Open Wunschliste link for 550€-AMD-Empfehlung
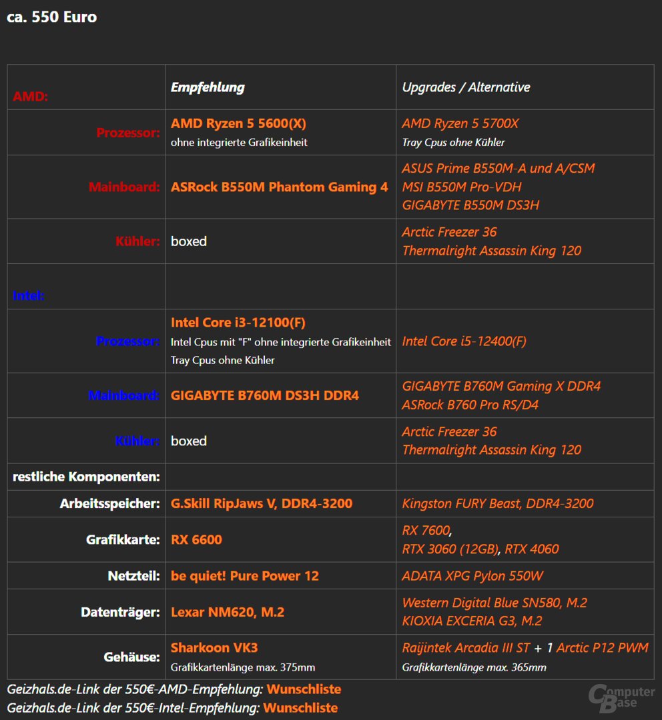The width and height of the screenshot is (662, 720). pyautogui.click(x=304, y=689)
